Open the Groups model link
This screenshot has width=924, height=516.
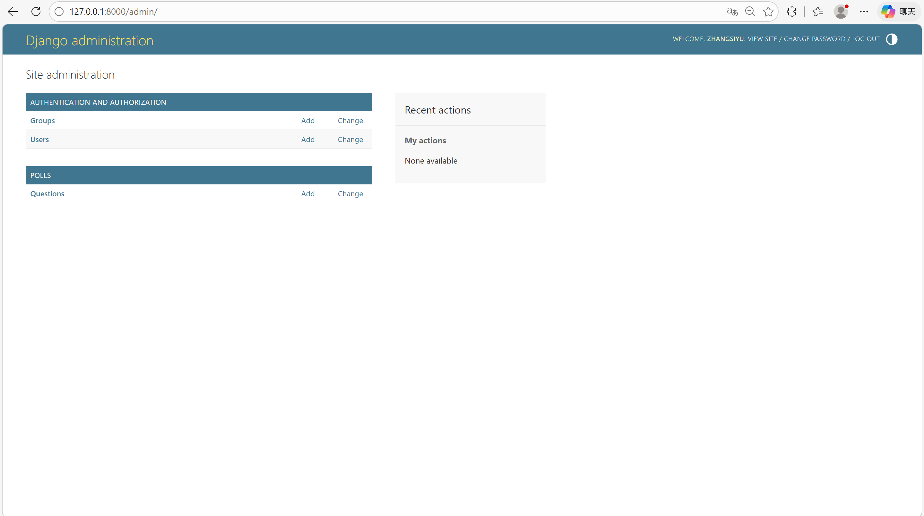42,120
